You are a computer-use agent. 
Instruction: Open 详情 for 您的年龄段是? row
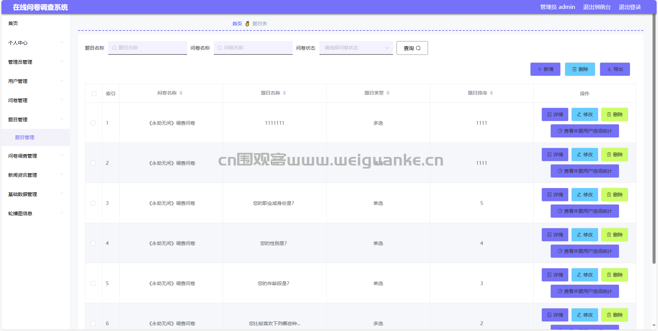(x=555, y=275)
